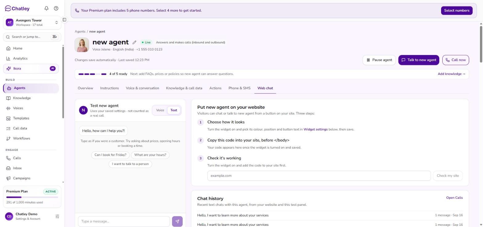Open Inbox in sidebar
The width and height of the screenshot is (483, 227).
(x=31, y=168)
